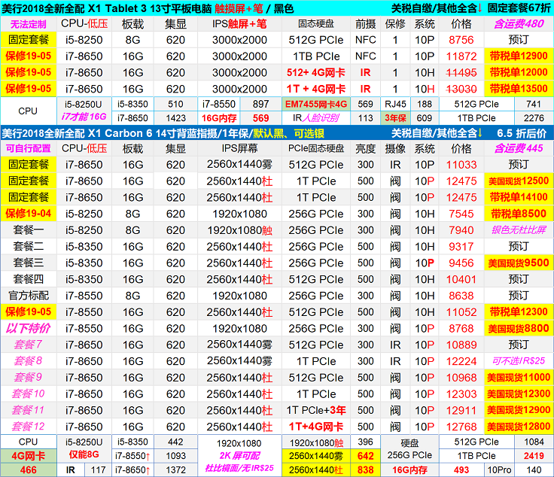Select the '美国现货8800' cell
Viewport: 554px width, 477px height.
point(519,328)
